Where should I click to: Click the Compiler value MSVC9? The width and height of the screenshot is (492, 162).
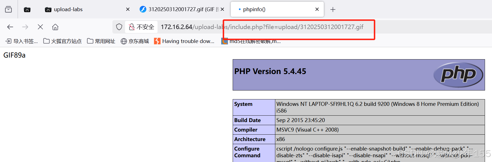point(308,130)
